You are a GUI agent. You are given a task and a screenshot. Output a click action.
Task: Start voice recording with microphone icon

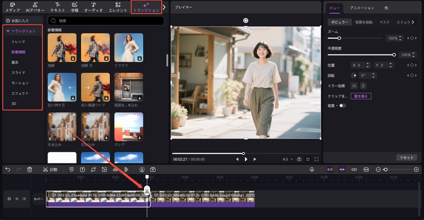click(x=312, y=170)
